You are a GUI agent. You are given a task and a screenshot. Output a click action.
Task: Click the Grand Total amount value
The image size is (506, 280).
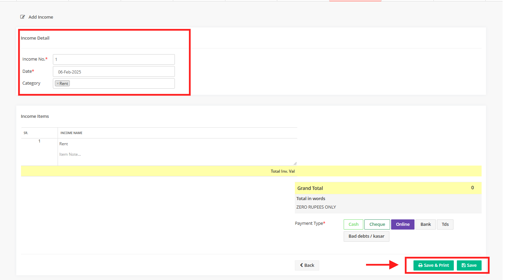point(472,188)
